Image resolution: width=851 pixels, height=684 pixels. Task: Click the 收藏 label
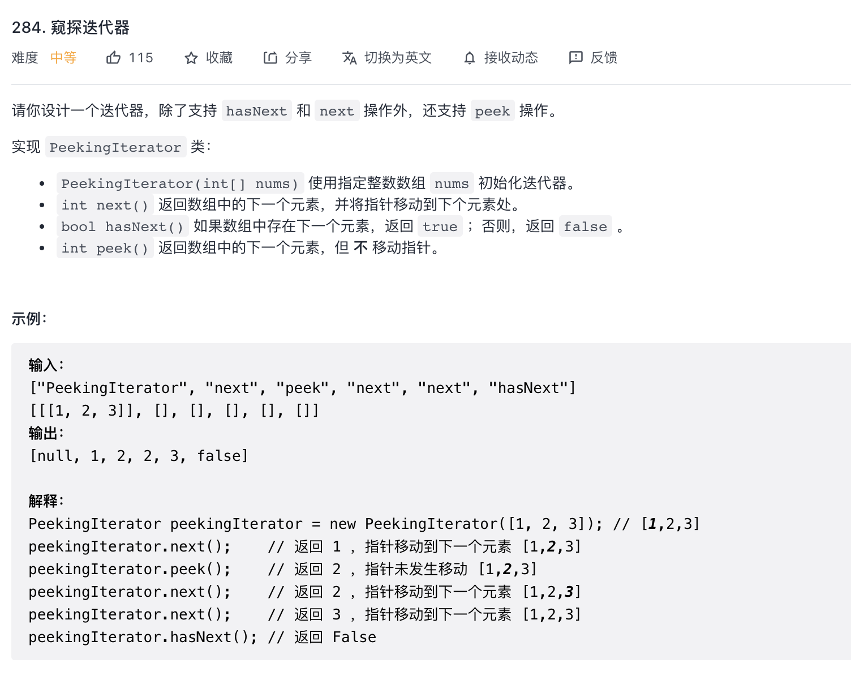[x=219, y=58]
